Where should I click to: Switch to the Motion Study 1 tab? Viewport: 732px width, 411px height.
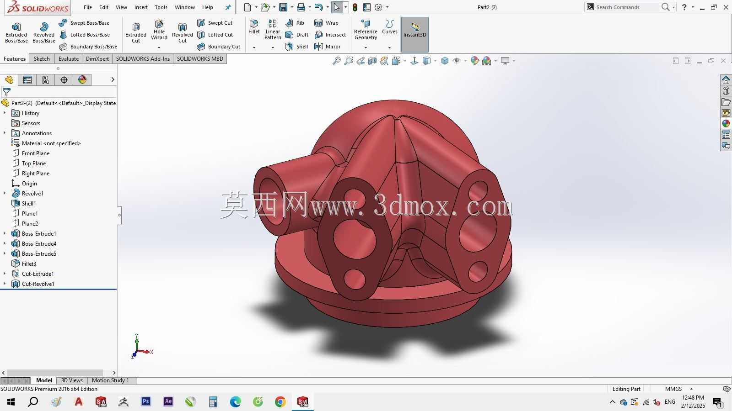110,380
